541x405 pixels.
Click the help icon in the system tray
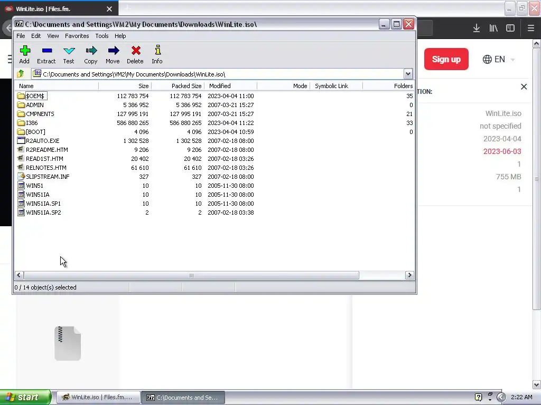coord(478,398)
